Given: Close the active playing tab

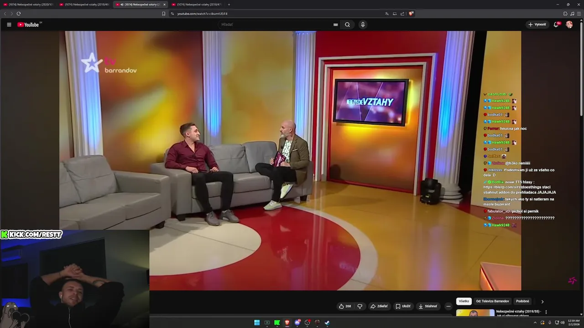Looking at the screenshot, I should [x=165, y=5].
